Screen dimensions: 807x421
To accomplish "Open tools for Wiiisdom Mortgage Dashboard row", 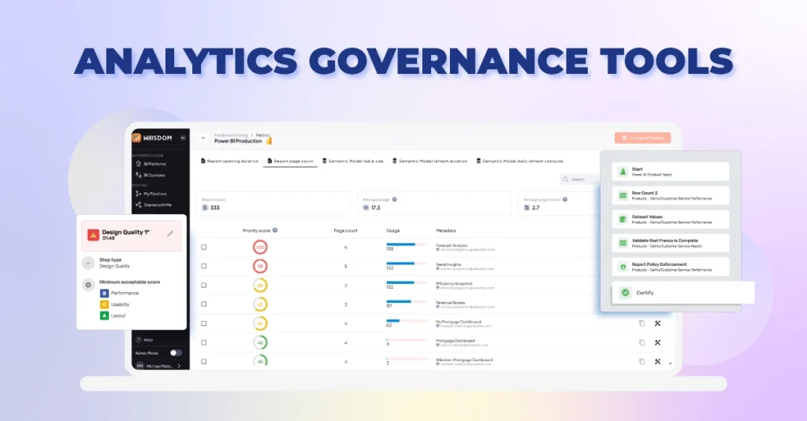I will point(657,361).
